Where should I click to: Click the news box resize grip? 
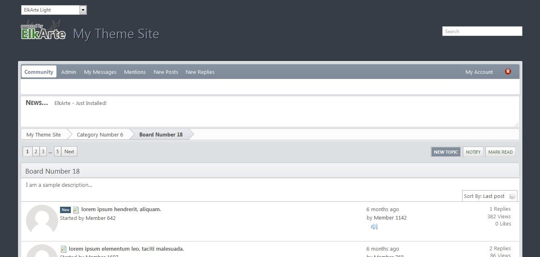click(516, 124)
